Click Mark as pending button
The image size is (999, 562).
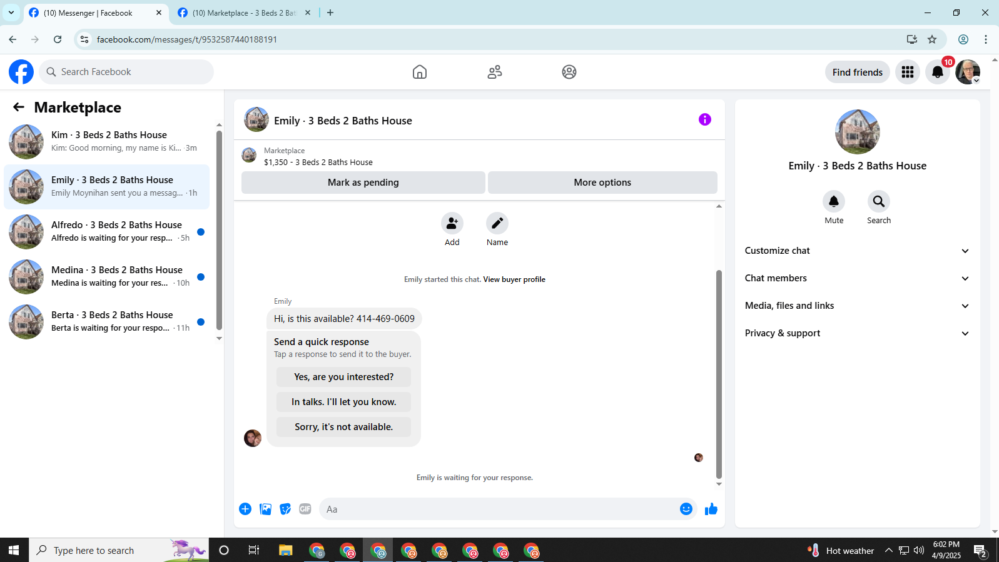pyautogui.click(x=363, y=183)
